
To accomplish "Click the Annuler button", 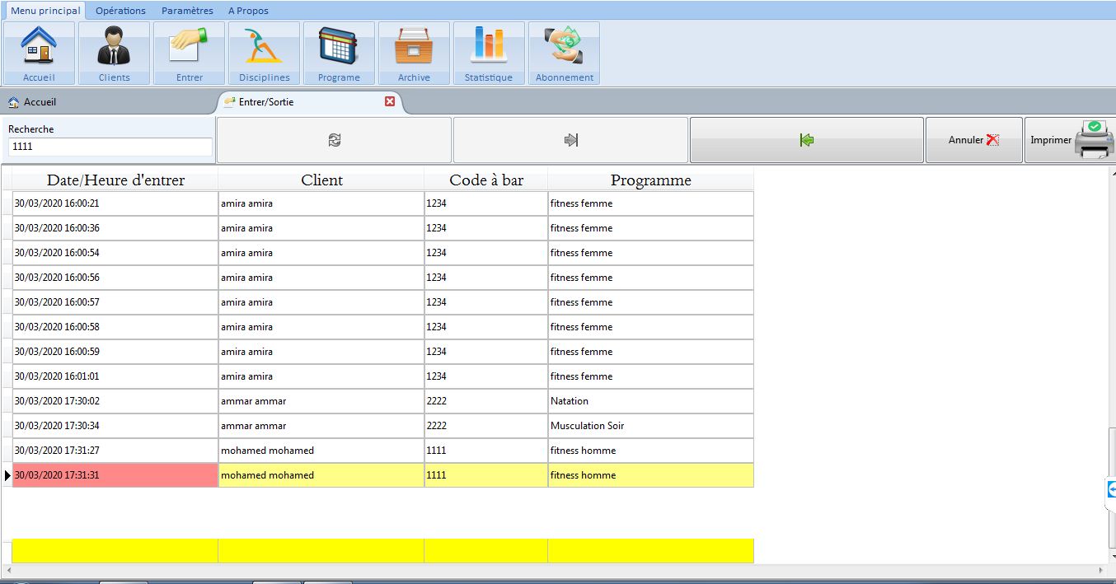I will 973,140.
